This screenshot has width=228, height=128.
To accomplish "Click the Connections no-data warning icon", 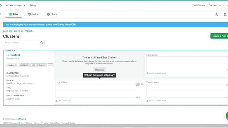I will click(x=147, y=101).
